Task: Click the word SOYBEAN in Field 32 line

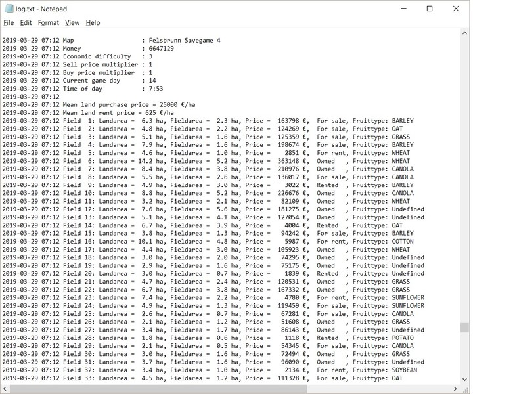Action: coord(405,370)
